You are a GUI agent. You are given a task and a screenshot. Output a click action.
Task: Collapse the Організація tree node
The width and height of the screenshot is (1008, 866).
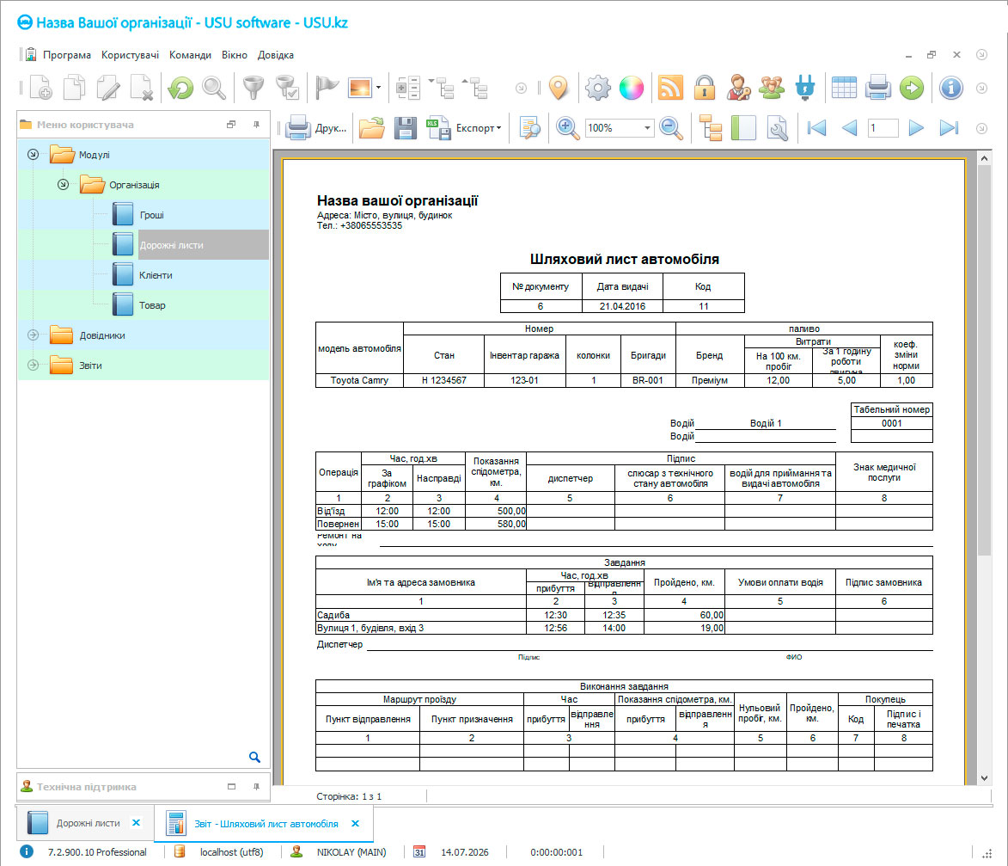[x=63, y=185]
